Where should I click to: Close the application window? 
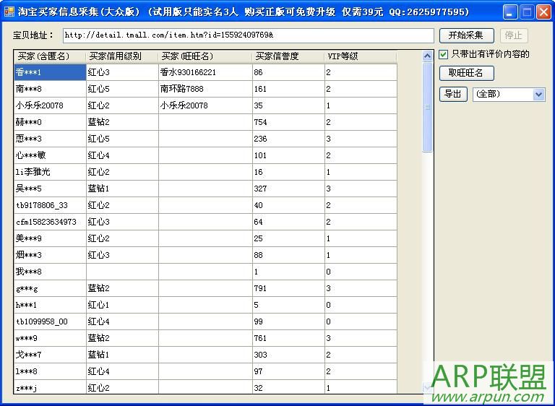point(543,12)
